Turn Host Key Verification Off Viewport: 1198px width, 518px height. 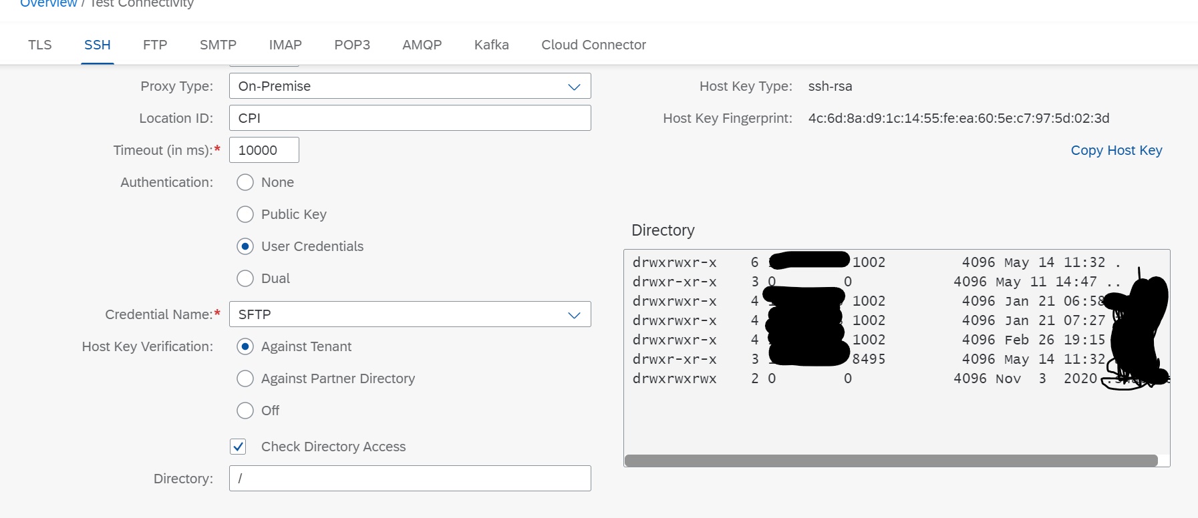coord(245,411)
